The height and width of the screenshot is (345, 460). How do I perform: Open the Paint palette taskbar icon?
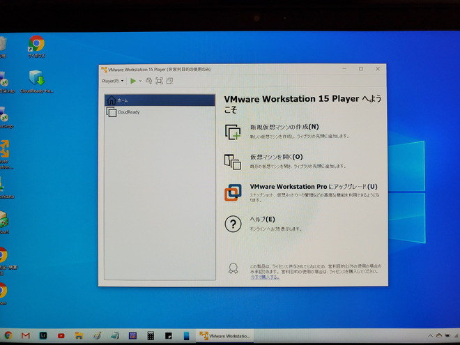[97, 336]
